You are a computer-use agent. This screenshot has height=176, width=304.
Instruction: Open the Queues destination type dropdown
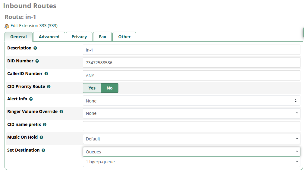[191, 152]
